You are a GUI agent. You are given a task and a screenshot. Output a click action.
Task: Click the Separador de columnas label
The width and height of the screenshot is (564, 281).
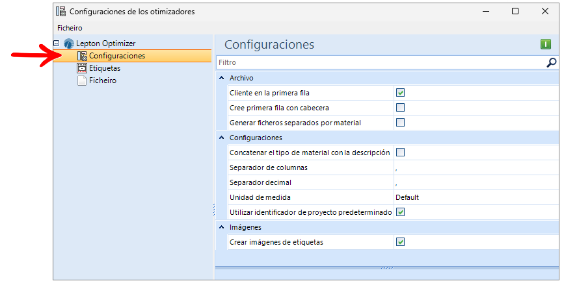pyautogui.click(x=269, y=167)
